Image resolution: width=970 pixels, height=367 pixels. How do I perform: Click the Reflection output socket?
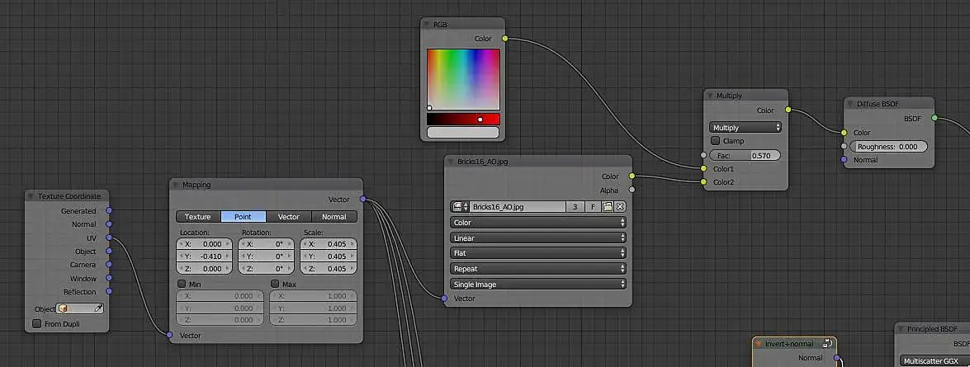coord(109,291)
